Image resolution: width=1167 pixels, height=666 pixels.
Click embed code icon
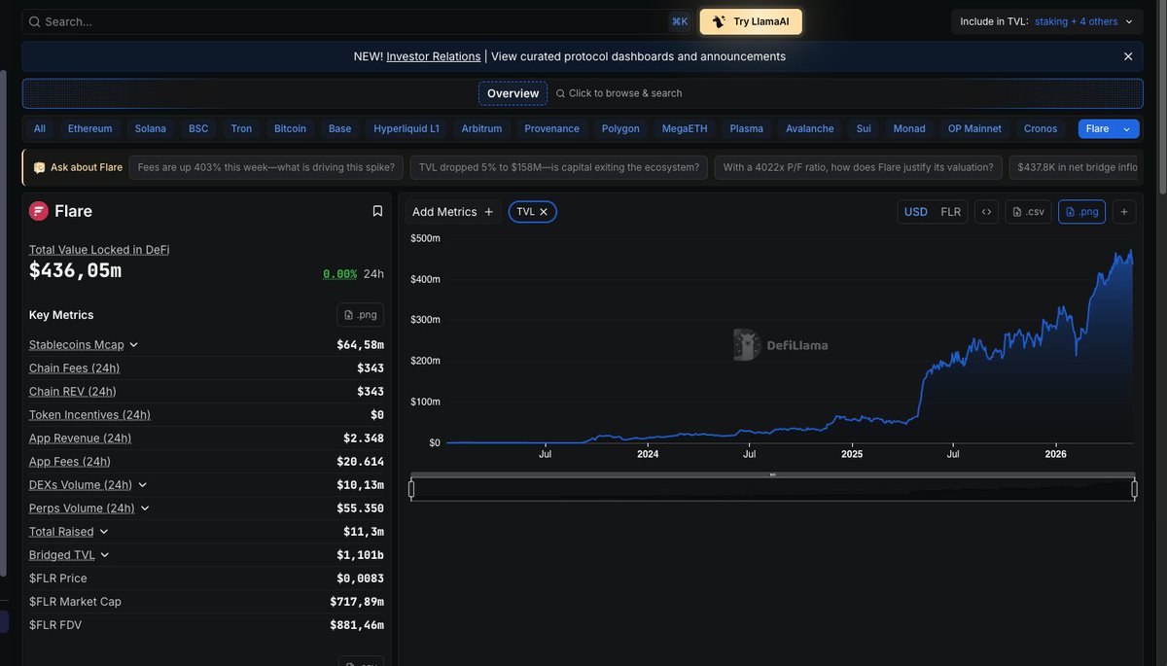(x=986, y=212)
